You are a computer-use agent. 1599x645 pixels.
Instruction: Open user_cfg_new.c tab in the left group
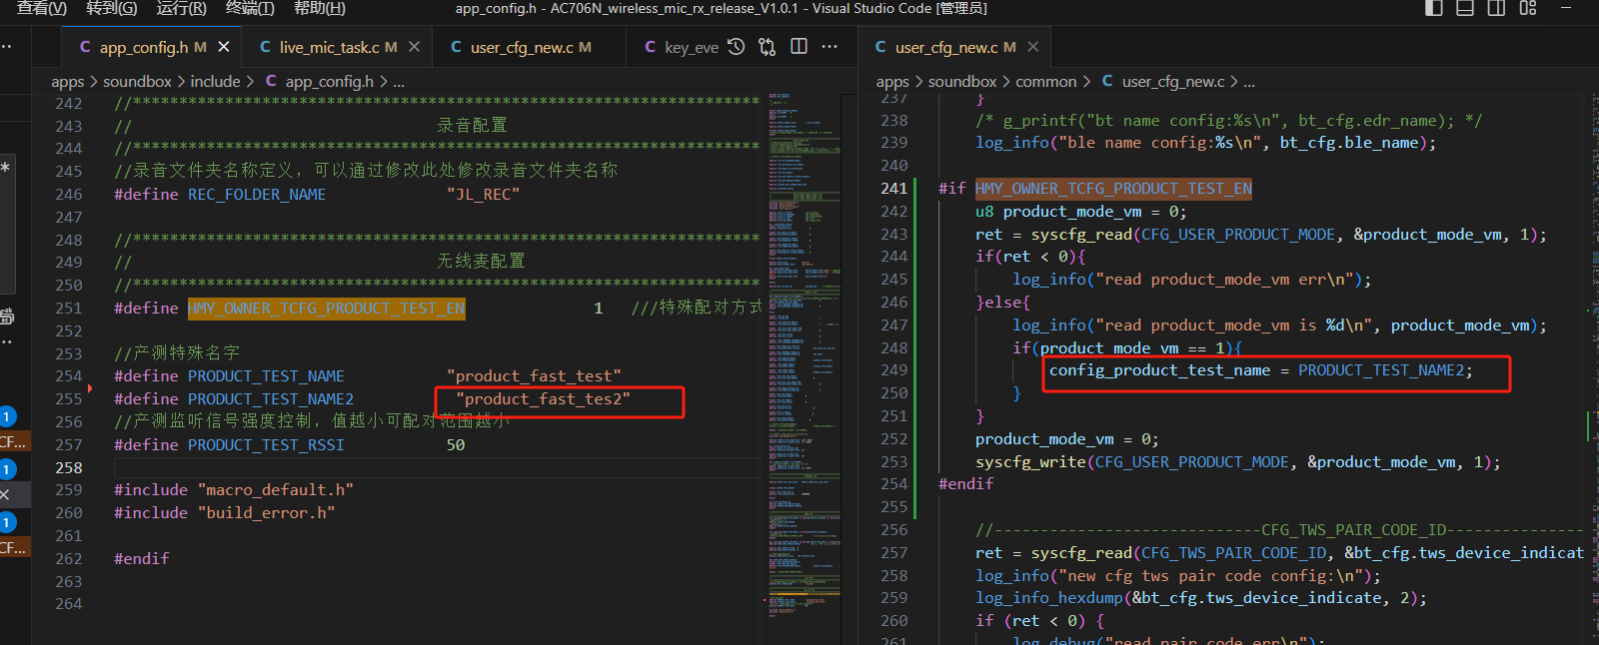530,47
